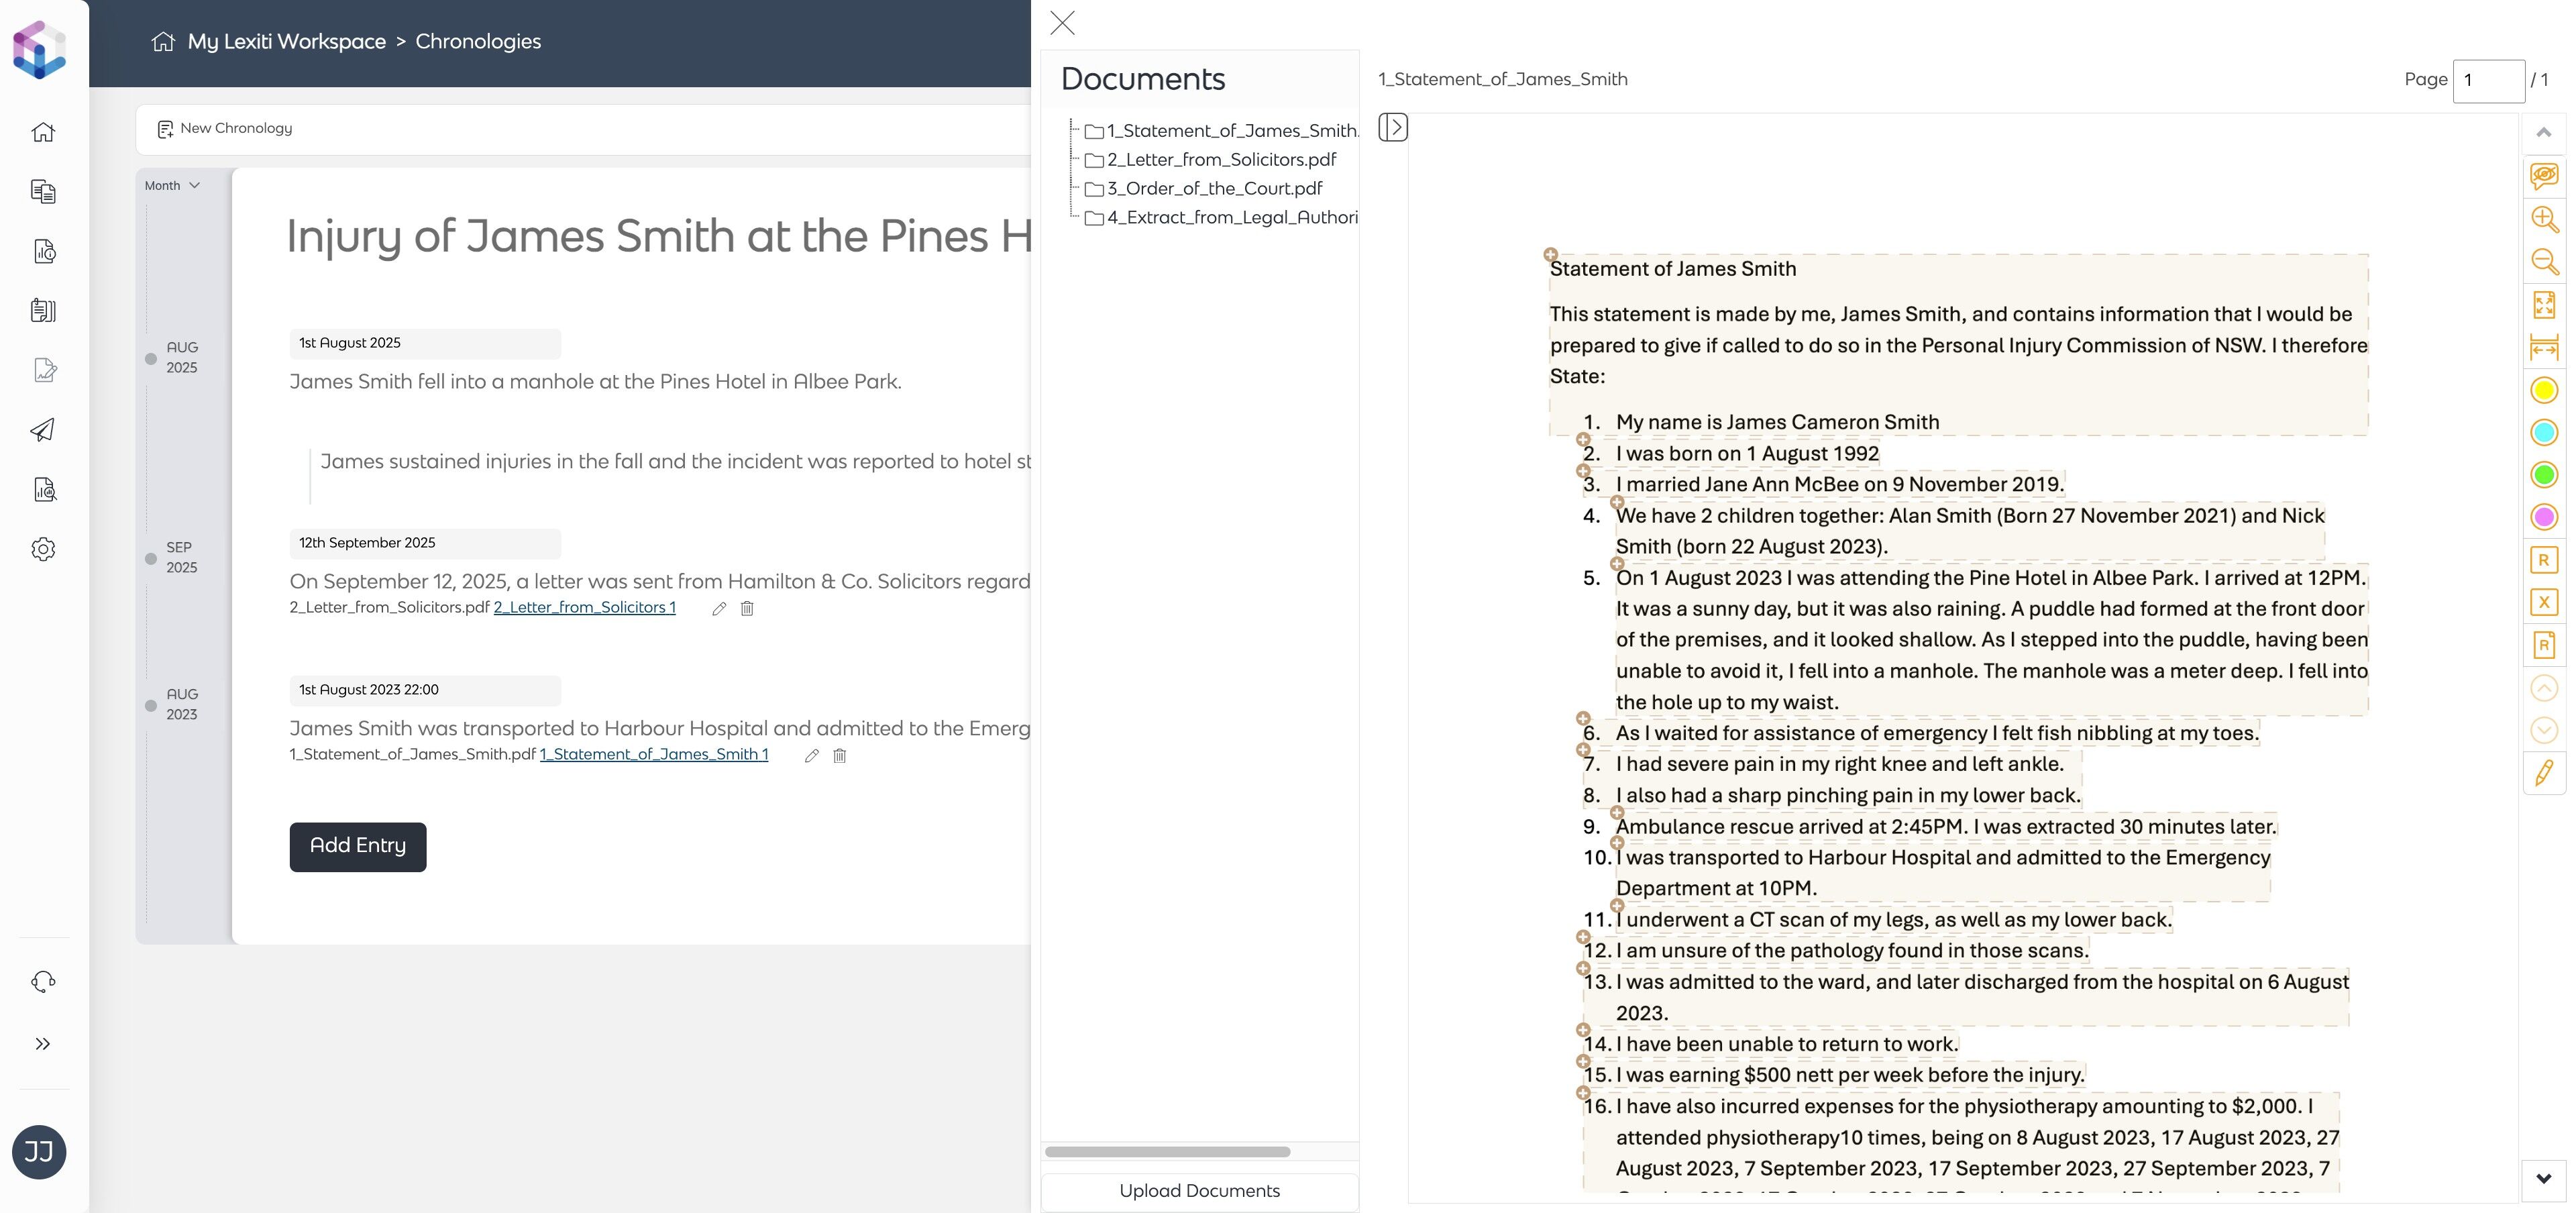Choose the yellow highlight color
The width and height of the screenshot is (2576, 1213).
pyautogui.click(x=2543, y=390)
